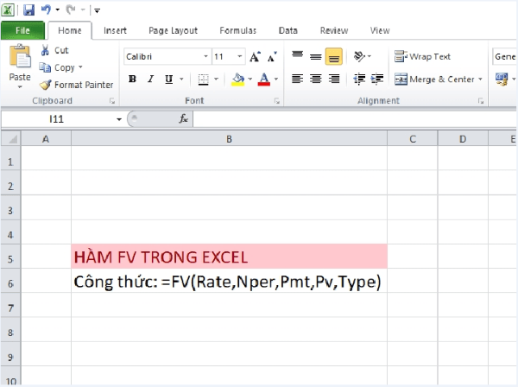518x387 pixels.
Task: Expand the Font Color dropdown arrow
Action: pos(276,79)
